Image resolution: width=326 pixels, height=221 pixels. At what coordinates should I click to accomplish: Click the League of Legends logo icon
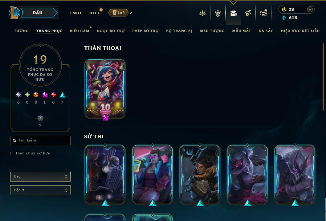pos(14,12)
